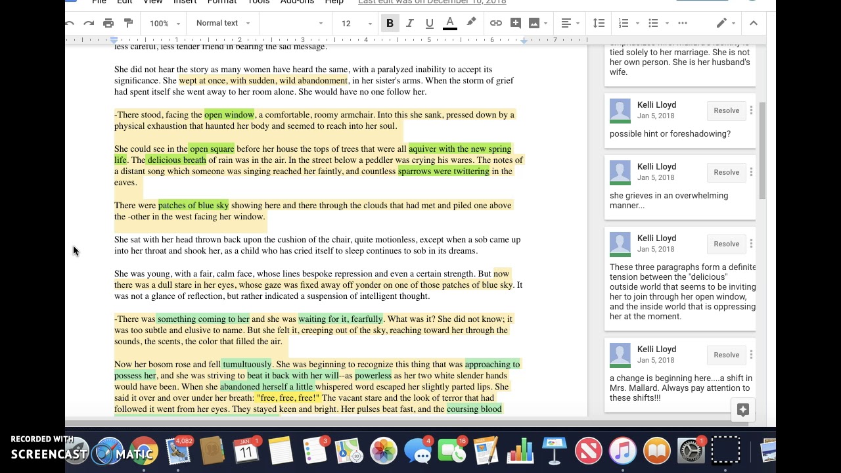Resolve the 'possible hint or foreshadowing?' comment
841x473 pixels.
[726, 110]
